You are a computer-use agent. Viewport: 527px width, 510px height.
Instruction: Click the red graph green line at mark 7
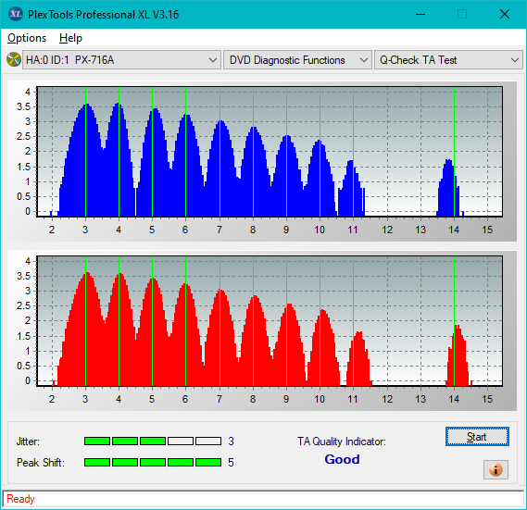click(220, 321)
